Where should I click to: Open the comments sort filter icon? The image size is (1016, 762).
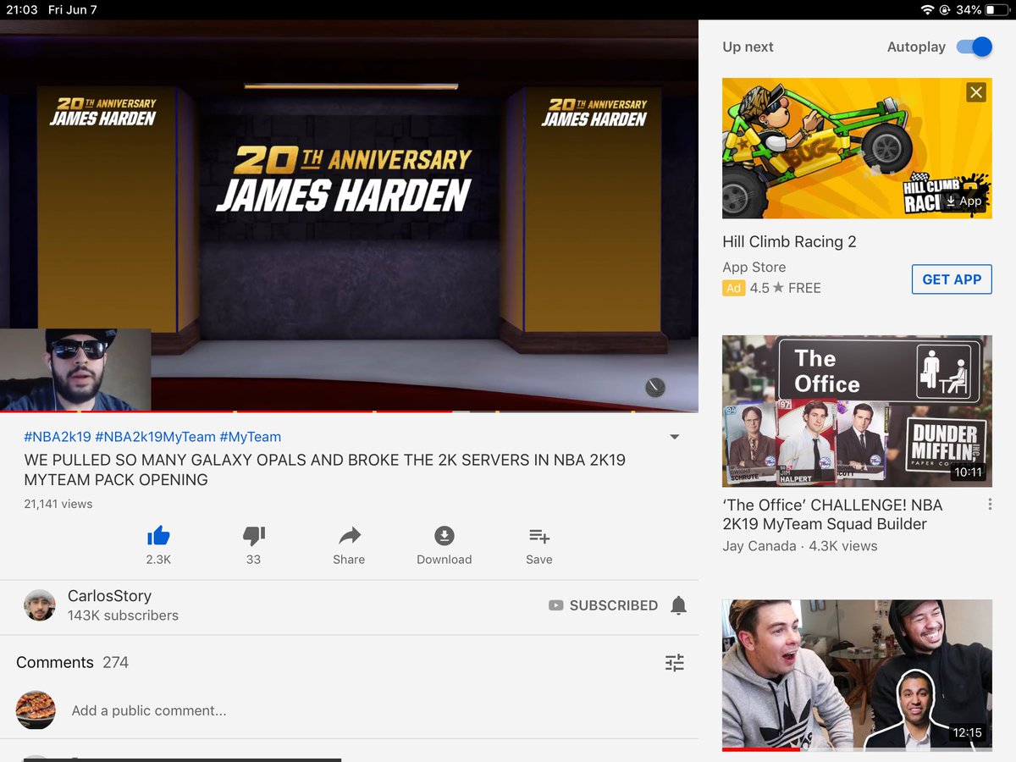click(675, 663)
